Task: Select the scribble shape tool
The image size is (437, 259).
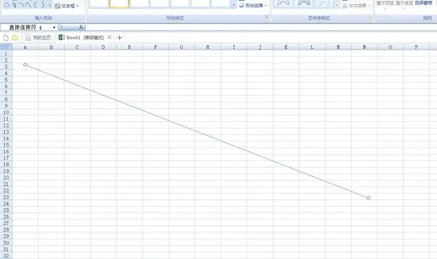Action: (15, 5)
